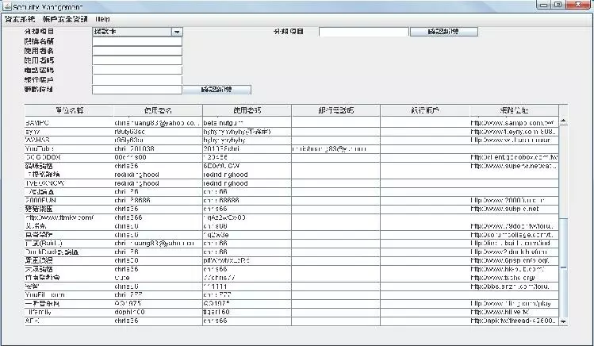
Task: Click the 單位名稱 column header
Action: (x=69, y=110)
